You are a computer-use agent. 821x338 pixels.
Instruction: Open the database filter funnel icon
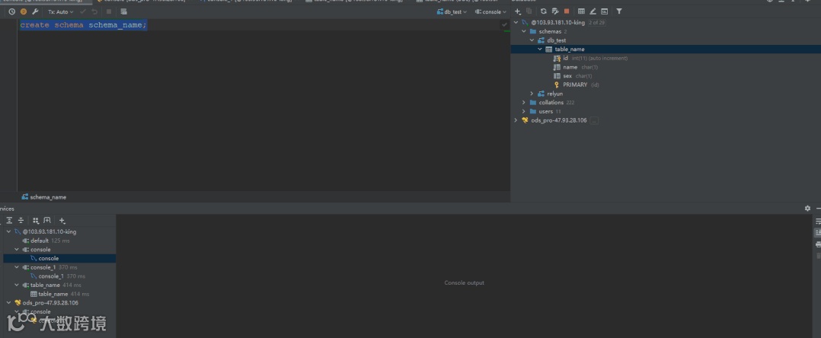(619, 11)
